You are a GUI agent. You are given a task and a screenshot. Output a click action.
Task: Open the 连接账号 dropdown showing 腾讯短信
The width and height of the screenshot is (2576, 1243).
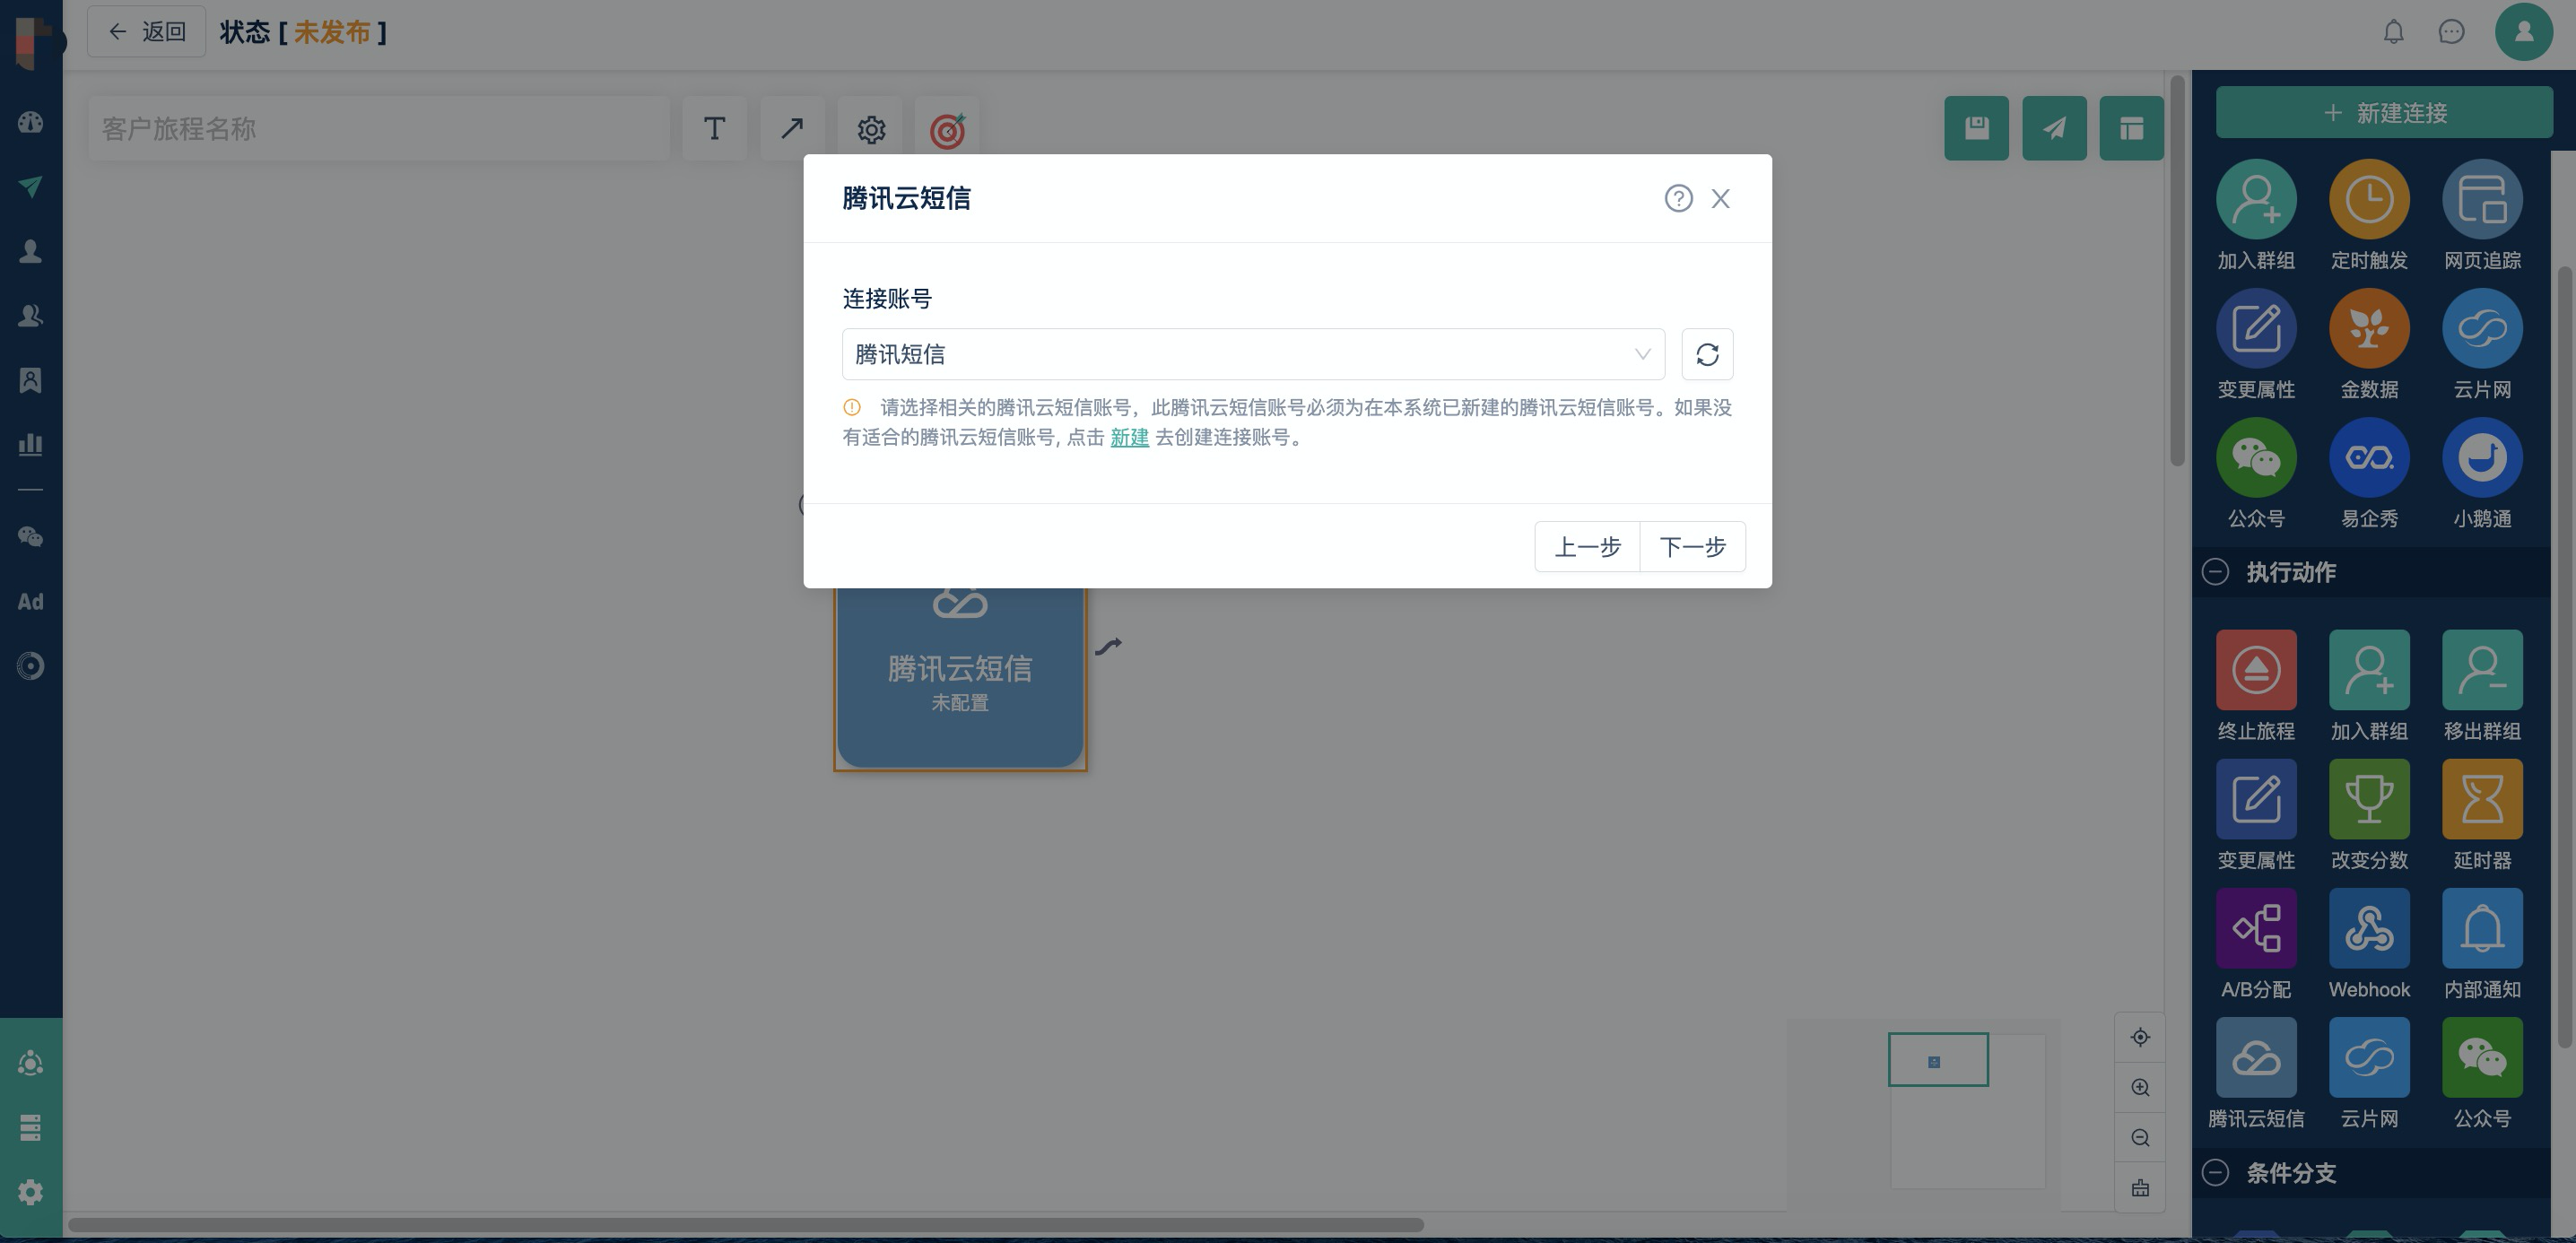1253,354
